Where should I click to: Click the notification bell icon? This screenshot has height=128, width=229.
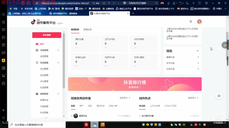(191, 22)
